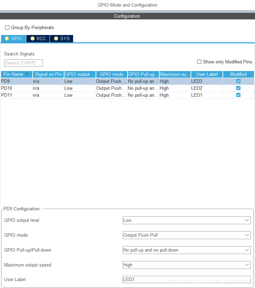Click PD10 row pull-up cell
This screenshot has width=255, height=288.
143,88
